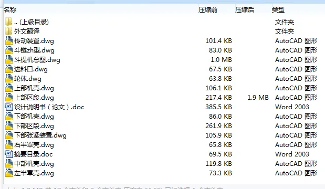Image resolution: width=325 pixels, height=189 pixels.
Task: Click the 轮体.dwg file icon
Action: click(9, 79)
